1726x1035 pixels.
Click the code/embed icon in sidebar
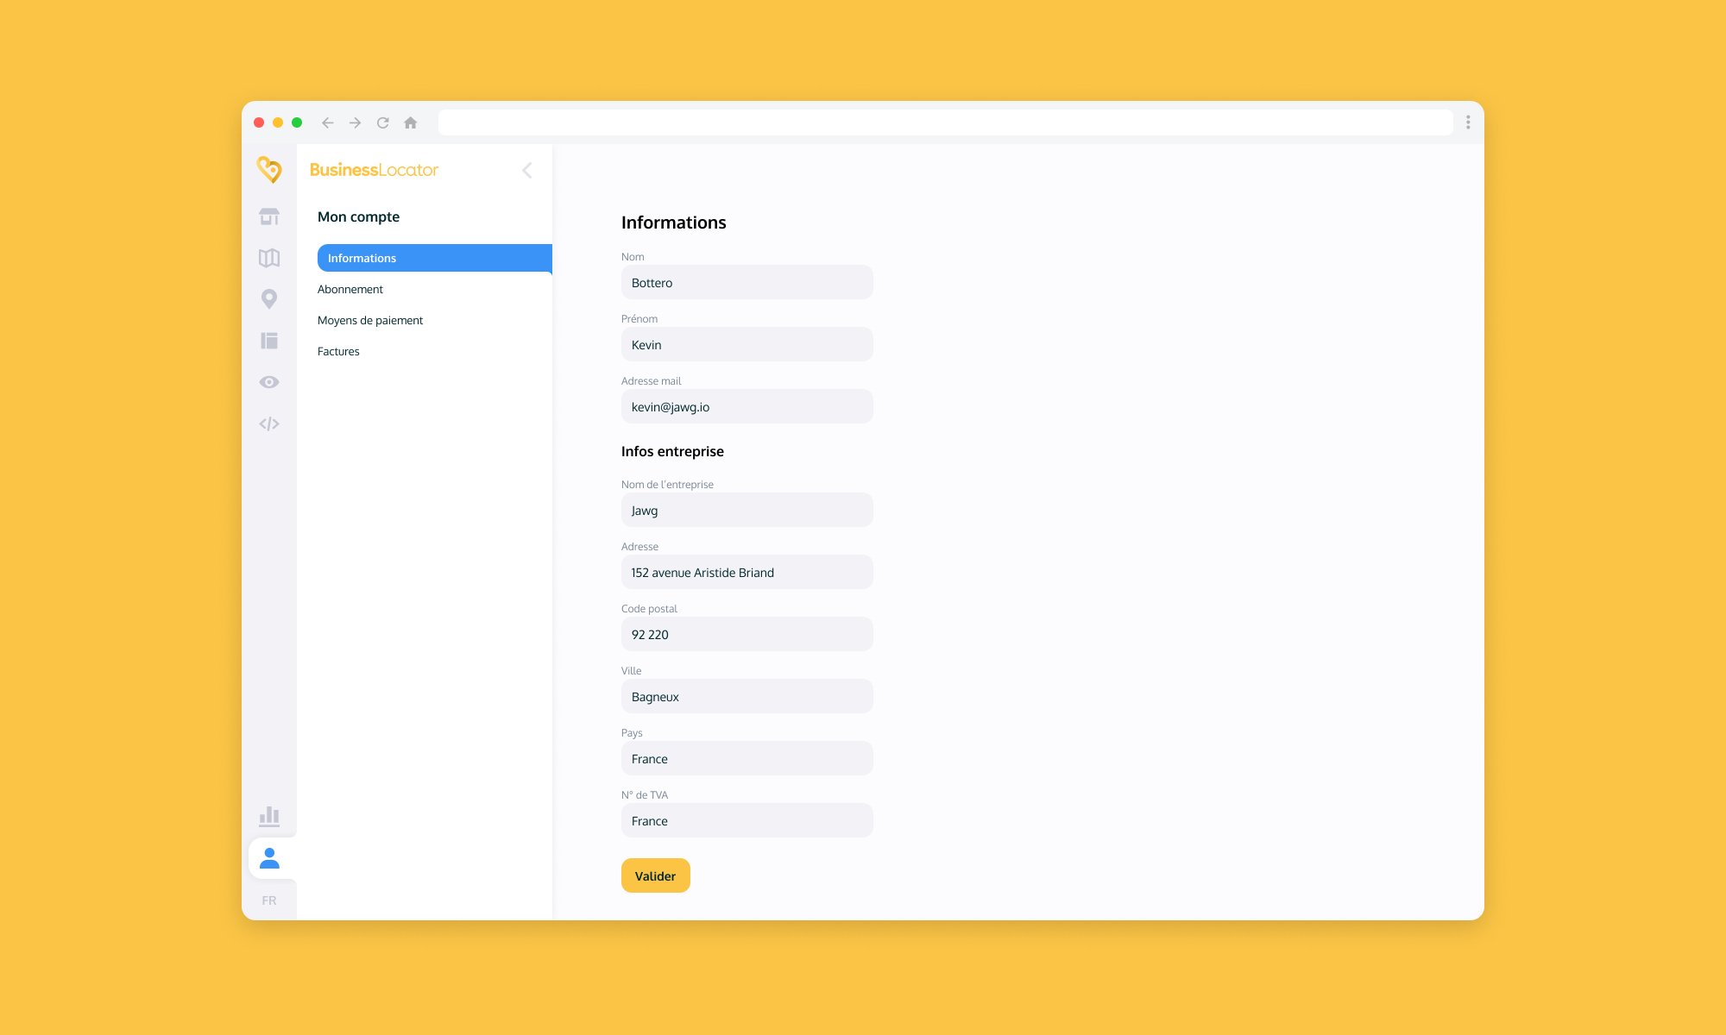pos(270,423)
